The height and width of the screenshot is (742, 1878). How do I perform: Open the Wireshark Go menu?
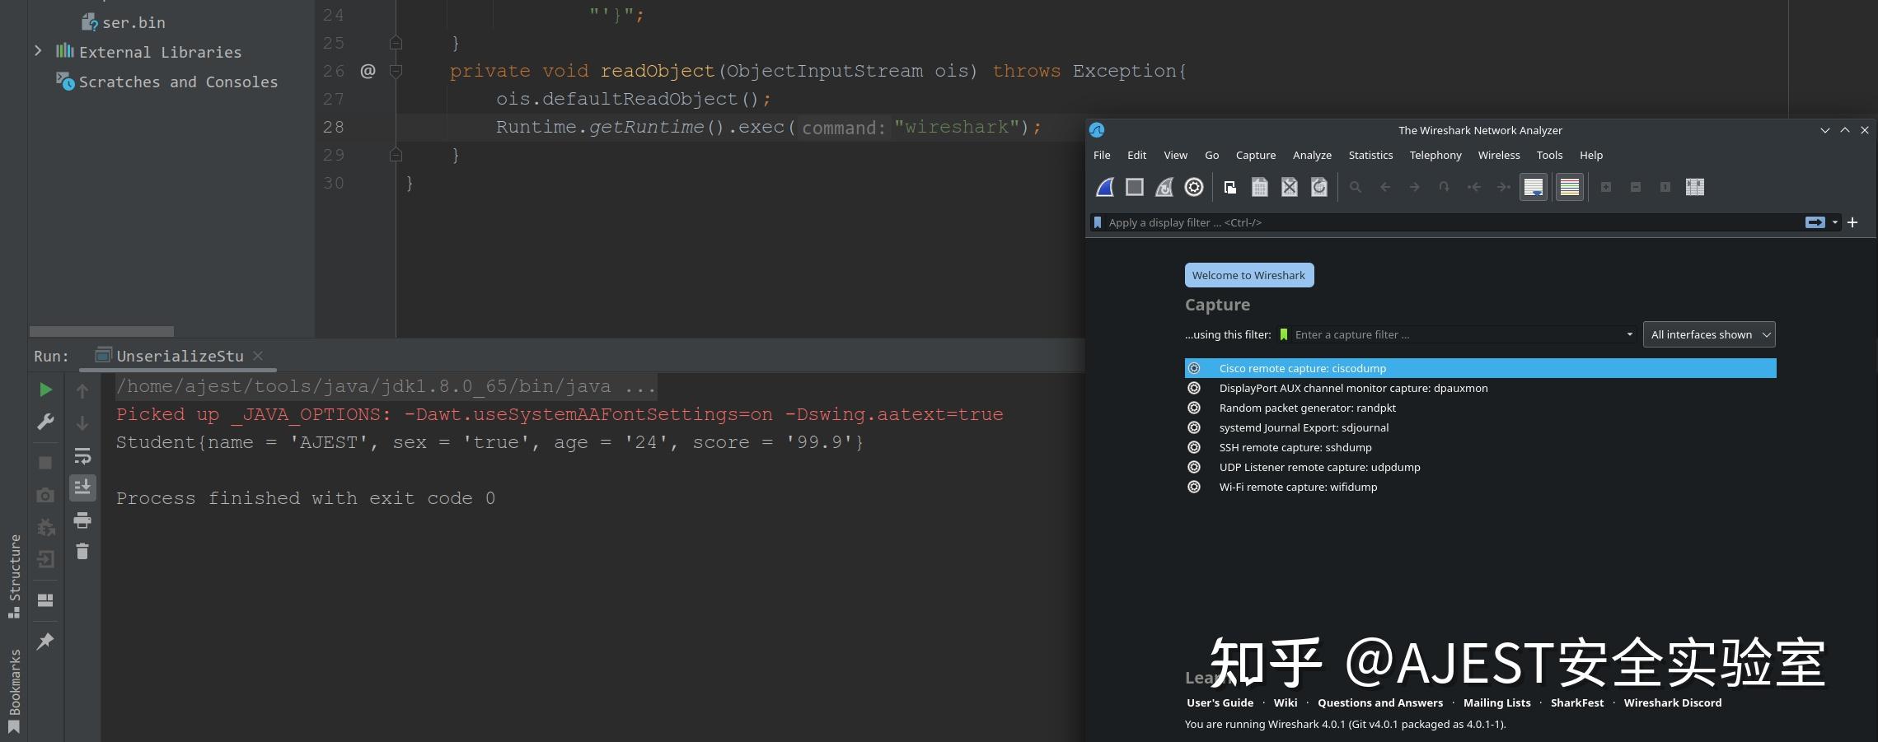point(1212,155)
